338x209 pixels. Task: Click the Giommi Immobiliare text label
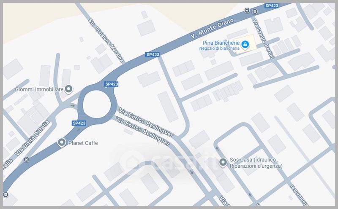[39, 89]
